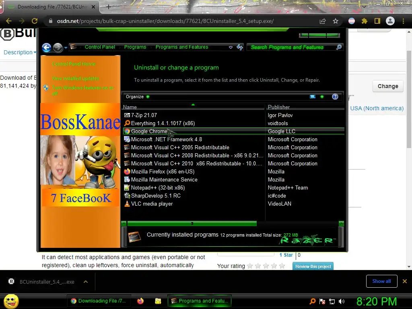This screenshot has height=309, width=412.
Task: Open View installed updates link
Action: (x=75, y=78)
